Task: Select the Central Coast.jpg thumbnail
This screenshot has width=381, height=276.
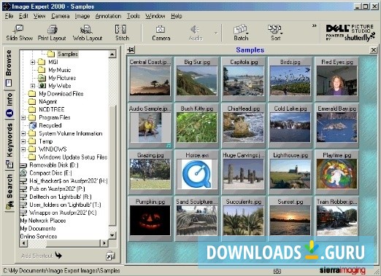Action: [x=150, y=79]
